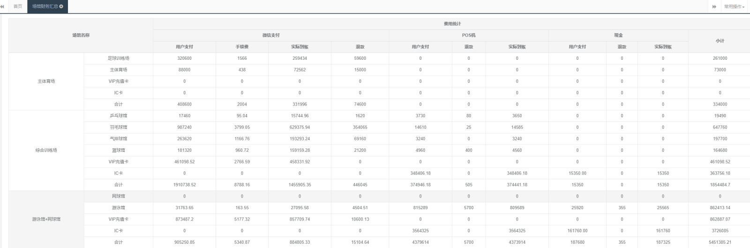Close the 场馆财务汇总 tab
Viewport: 750px width, 248px height.
coord(61,7)
